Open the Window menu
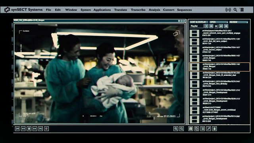Viewport: 254px width, 143px height. 71,10
